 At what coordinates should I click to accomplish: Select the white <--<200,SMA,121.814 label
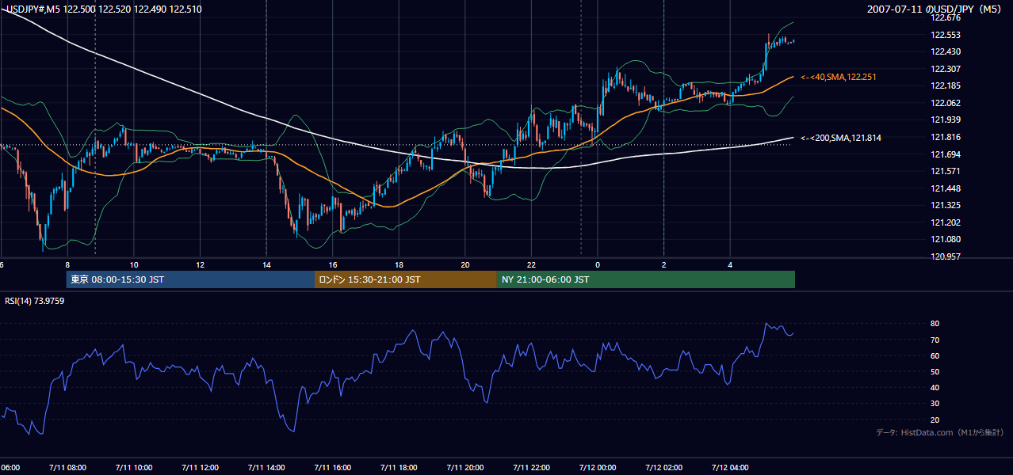[840, 138]
